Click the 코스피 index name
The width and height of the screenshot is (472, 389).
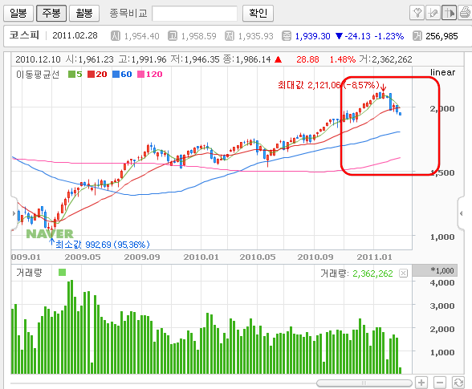pyautogui.click(x=24, y=35)
